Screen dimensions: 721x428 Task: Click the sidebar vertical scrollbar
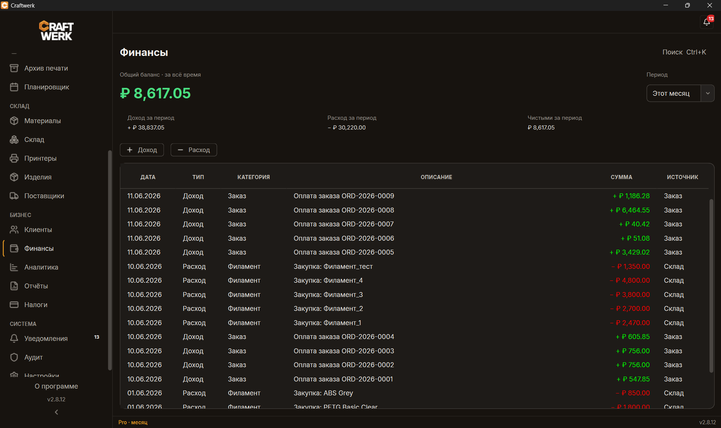(x=110, y=260)
